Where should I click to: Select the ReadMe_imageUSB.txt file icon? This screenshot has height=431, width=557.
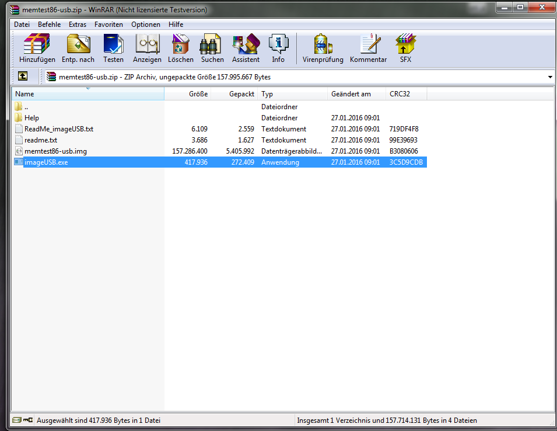coord(19,128)
